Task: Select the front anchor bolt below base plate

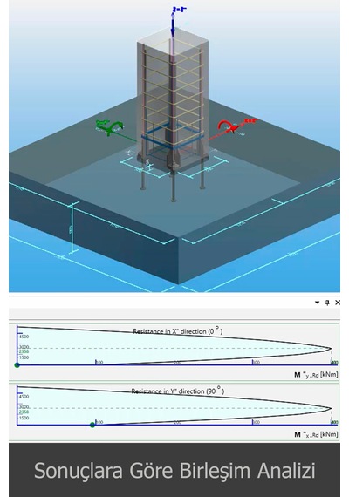Action: 173,187
